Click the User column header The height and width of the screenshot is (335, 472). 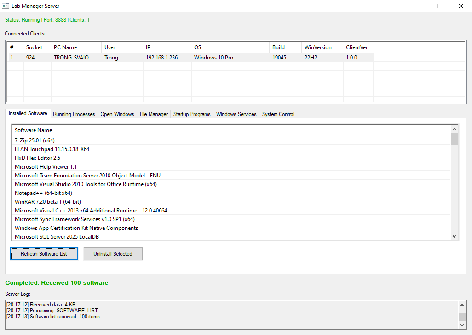tap(122, 47)
